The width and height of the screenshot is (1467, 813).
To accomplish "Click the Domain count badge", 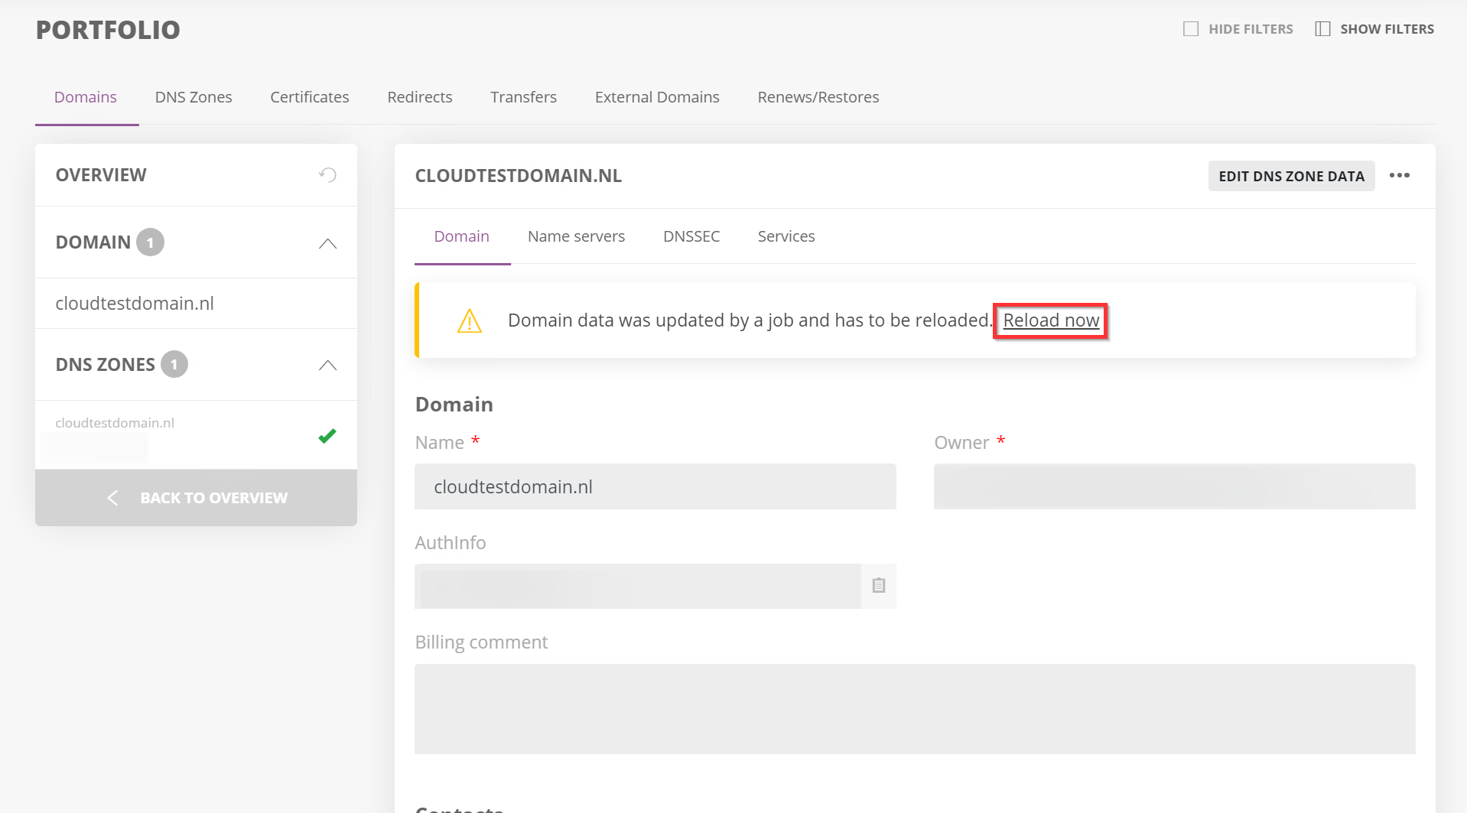I will 151,242.
